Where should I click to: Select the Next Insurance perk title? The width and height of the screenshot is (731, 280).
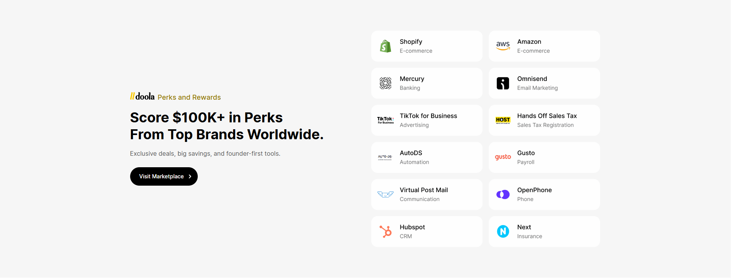(524, 227)
